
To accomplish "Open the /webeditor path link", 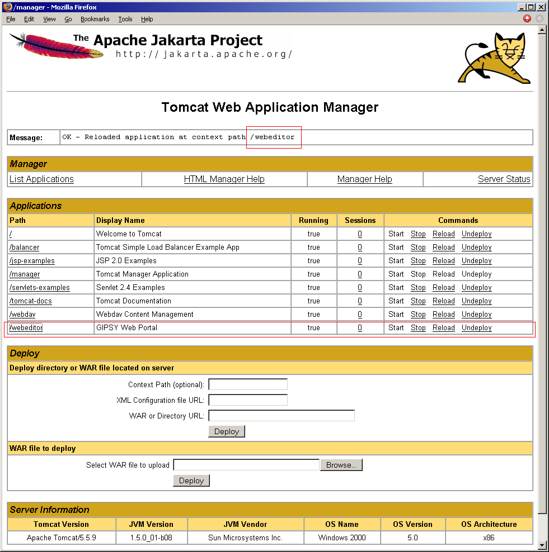I will [x=26, y=327].
